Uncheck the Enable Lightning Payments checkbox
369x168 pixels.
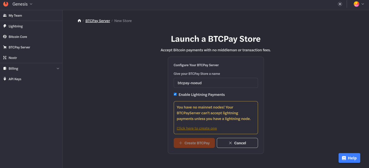click(175, 94)
